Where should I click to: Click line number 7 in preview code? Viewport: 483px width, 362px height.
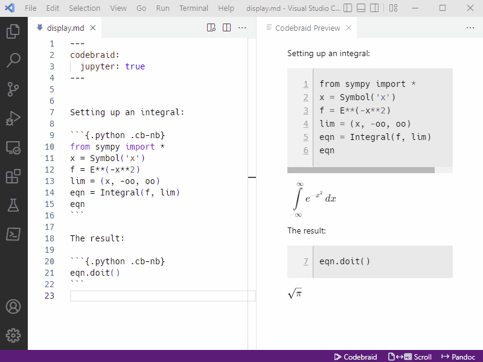[305, 261]
